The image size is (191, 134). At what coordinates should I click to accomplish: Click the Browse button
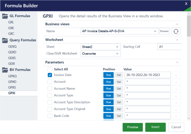click(164, 31)
